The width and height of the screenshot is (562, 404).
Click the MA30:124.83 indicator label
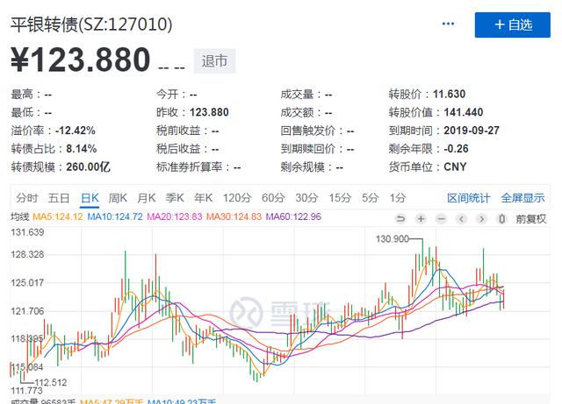(234, 216)
